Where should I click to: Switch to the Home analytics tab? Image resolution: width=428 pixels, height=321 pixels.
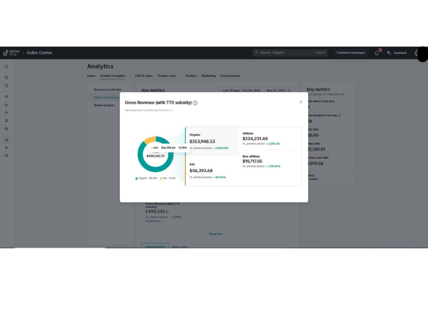point(91,76)
